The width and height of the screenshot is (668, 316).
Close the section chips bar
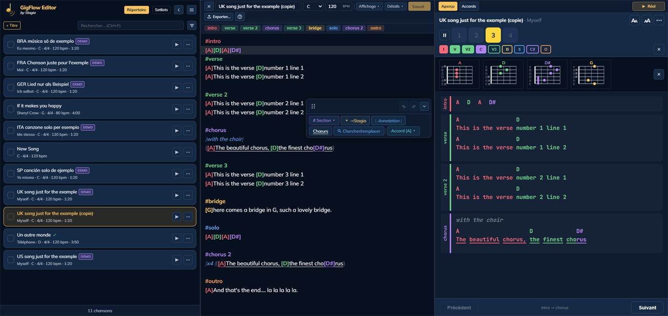tap(658, 49)
